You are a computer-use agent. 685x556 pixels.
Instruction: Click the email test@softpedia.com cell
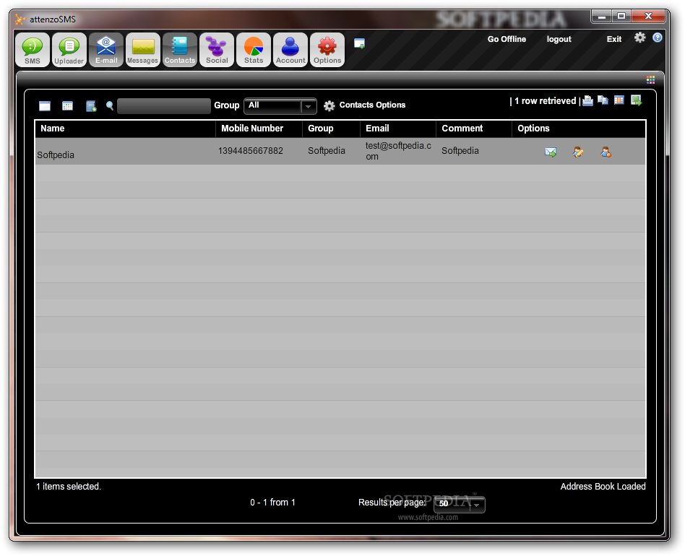pos(398,151)
